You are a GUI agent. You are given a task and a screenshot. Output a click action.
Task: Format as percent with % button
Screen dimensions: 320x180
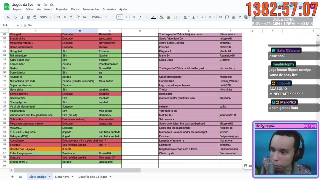pyautogui.click(x=65, y=17)
